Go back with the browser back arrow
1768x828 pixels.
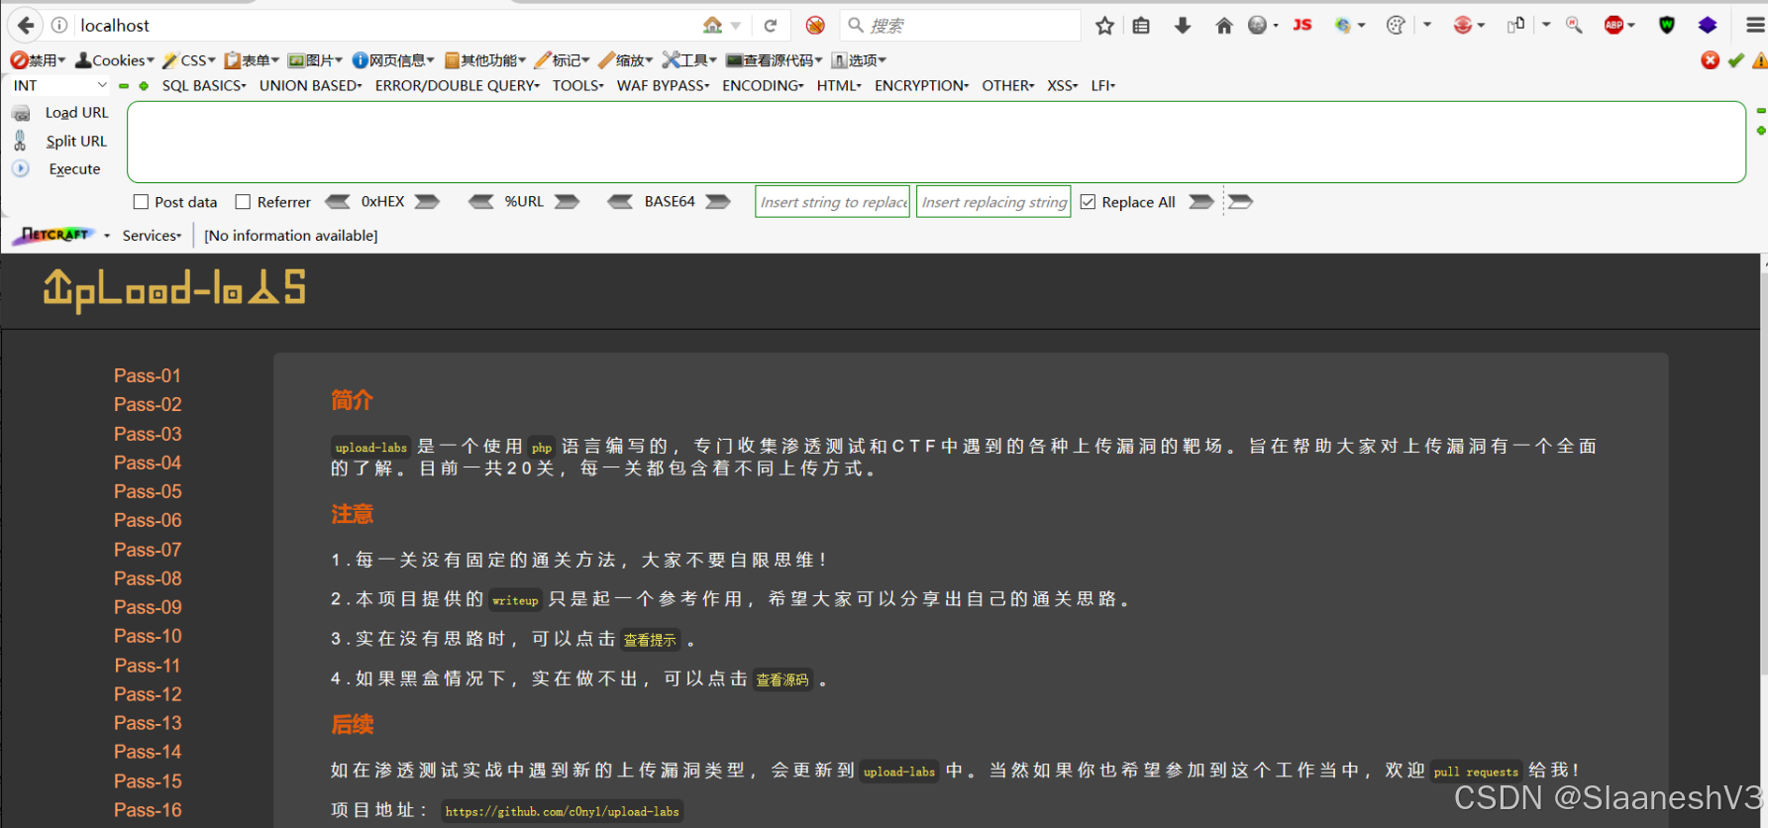point(26,25)
